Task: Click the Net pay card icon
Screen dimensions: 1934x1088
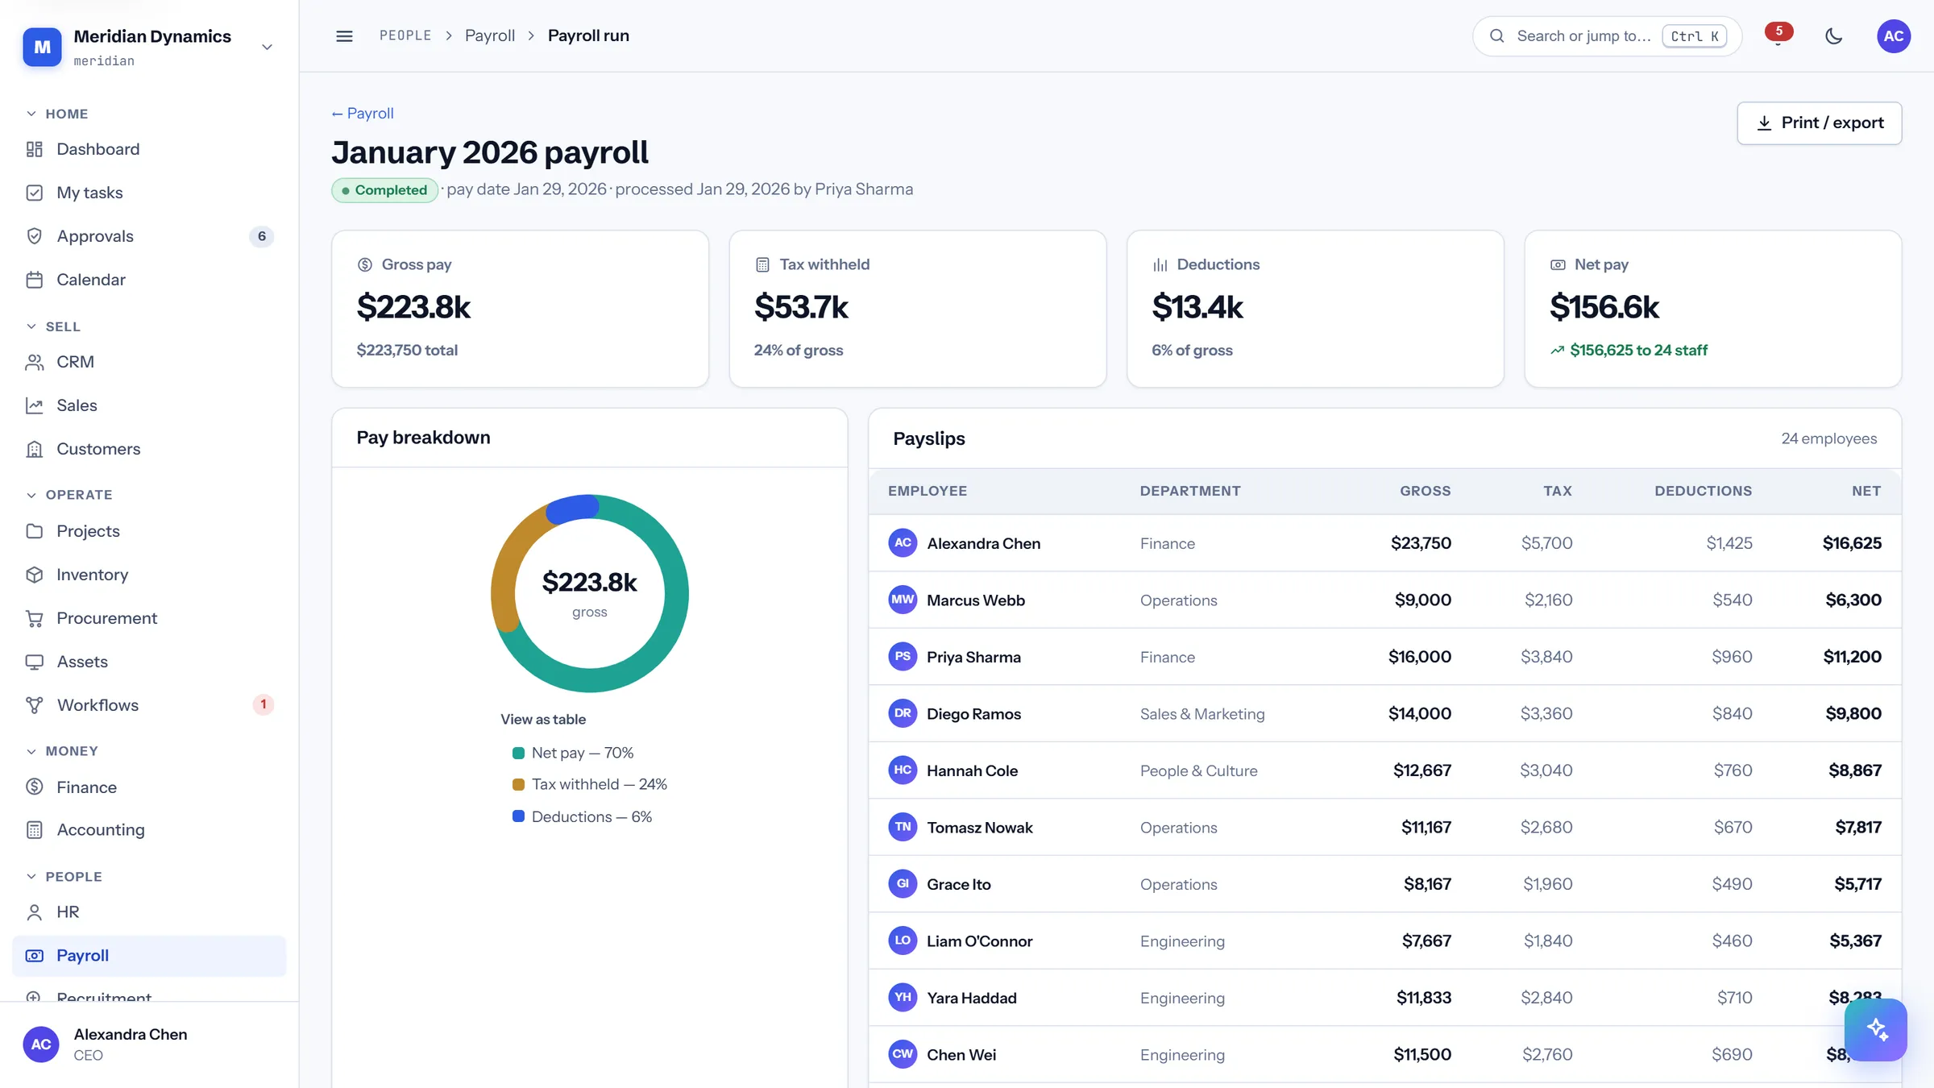Action: (x=1558, y=264)
